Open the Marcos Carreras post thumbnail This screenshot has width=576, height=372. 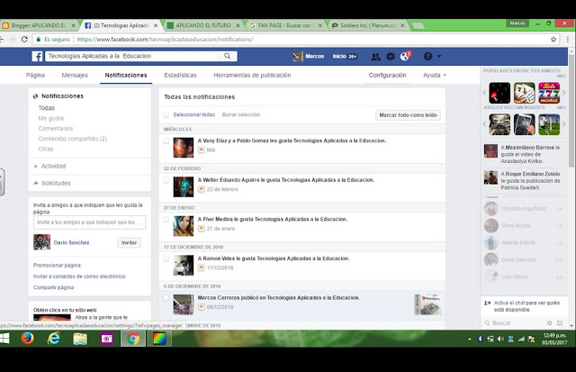click(427, 304)
